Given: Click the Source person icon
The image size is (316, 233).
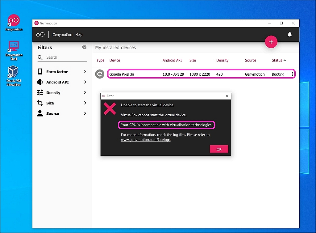Looking at the screenshot, I should pyautogui.click(x=40, y=113).
